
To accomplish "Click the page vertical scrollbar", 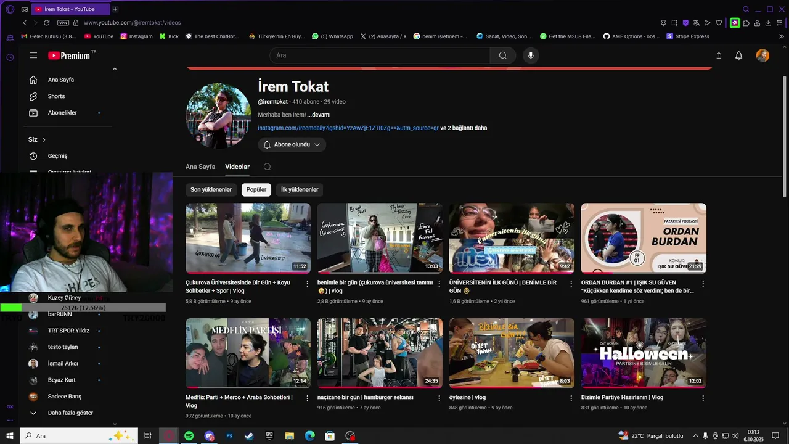I will pyautogui.click(x=785, y=136).
